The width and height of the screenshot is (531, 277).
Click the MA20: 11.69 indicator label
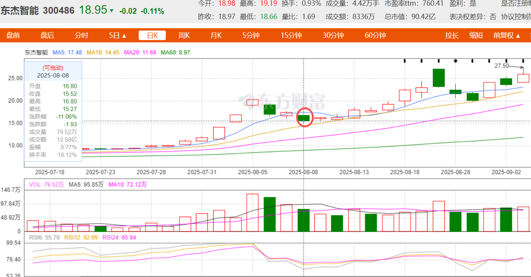click(140, 52)
